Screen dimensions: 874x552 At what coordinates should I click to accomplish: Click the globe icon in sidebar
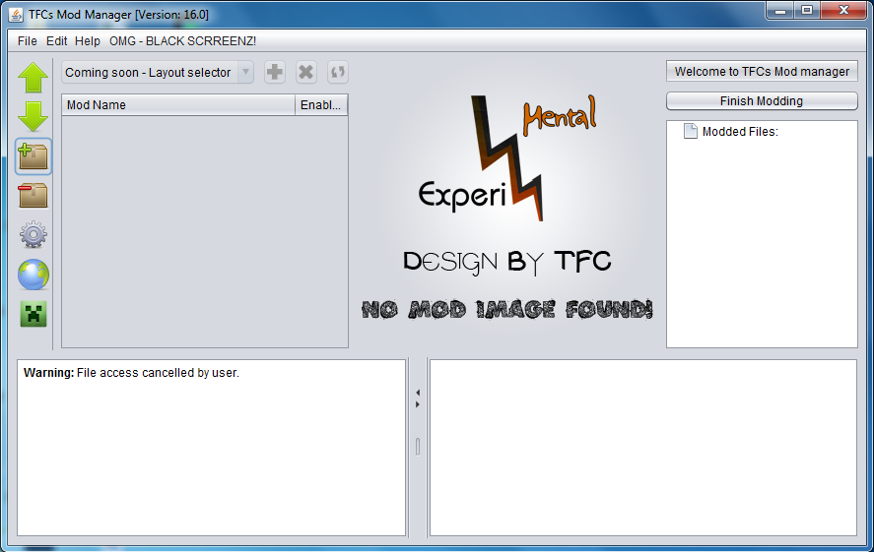pyautogui.click(x=33, y=275)
